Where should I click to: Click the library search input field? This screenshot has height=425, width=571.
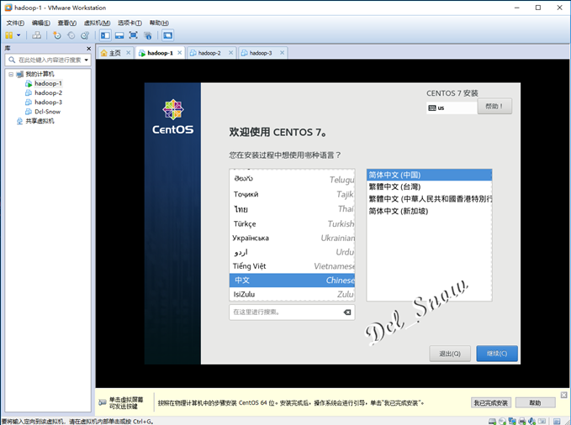(x=46, y=60)
